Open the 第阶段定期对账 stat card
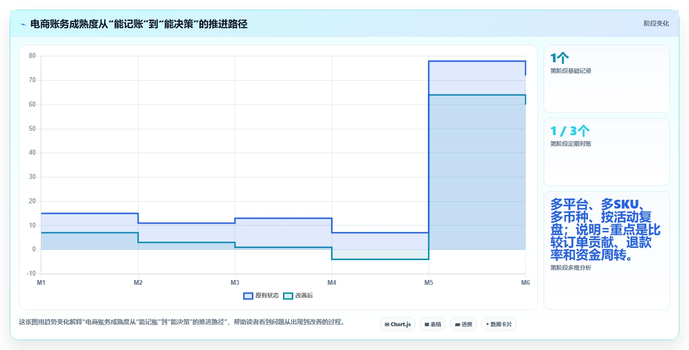 [607, 152]
